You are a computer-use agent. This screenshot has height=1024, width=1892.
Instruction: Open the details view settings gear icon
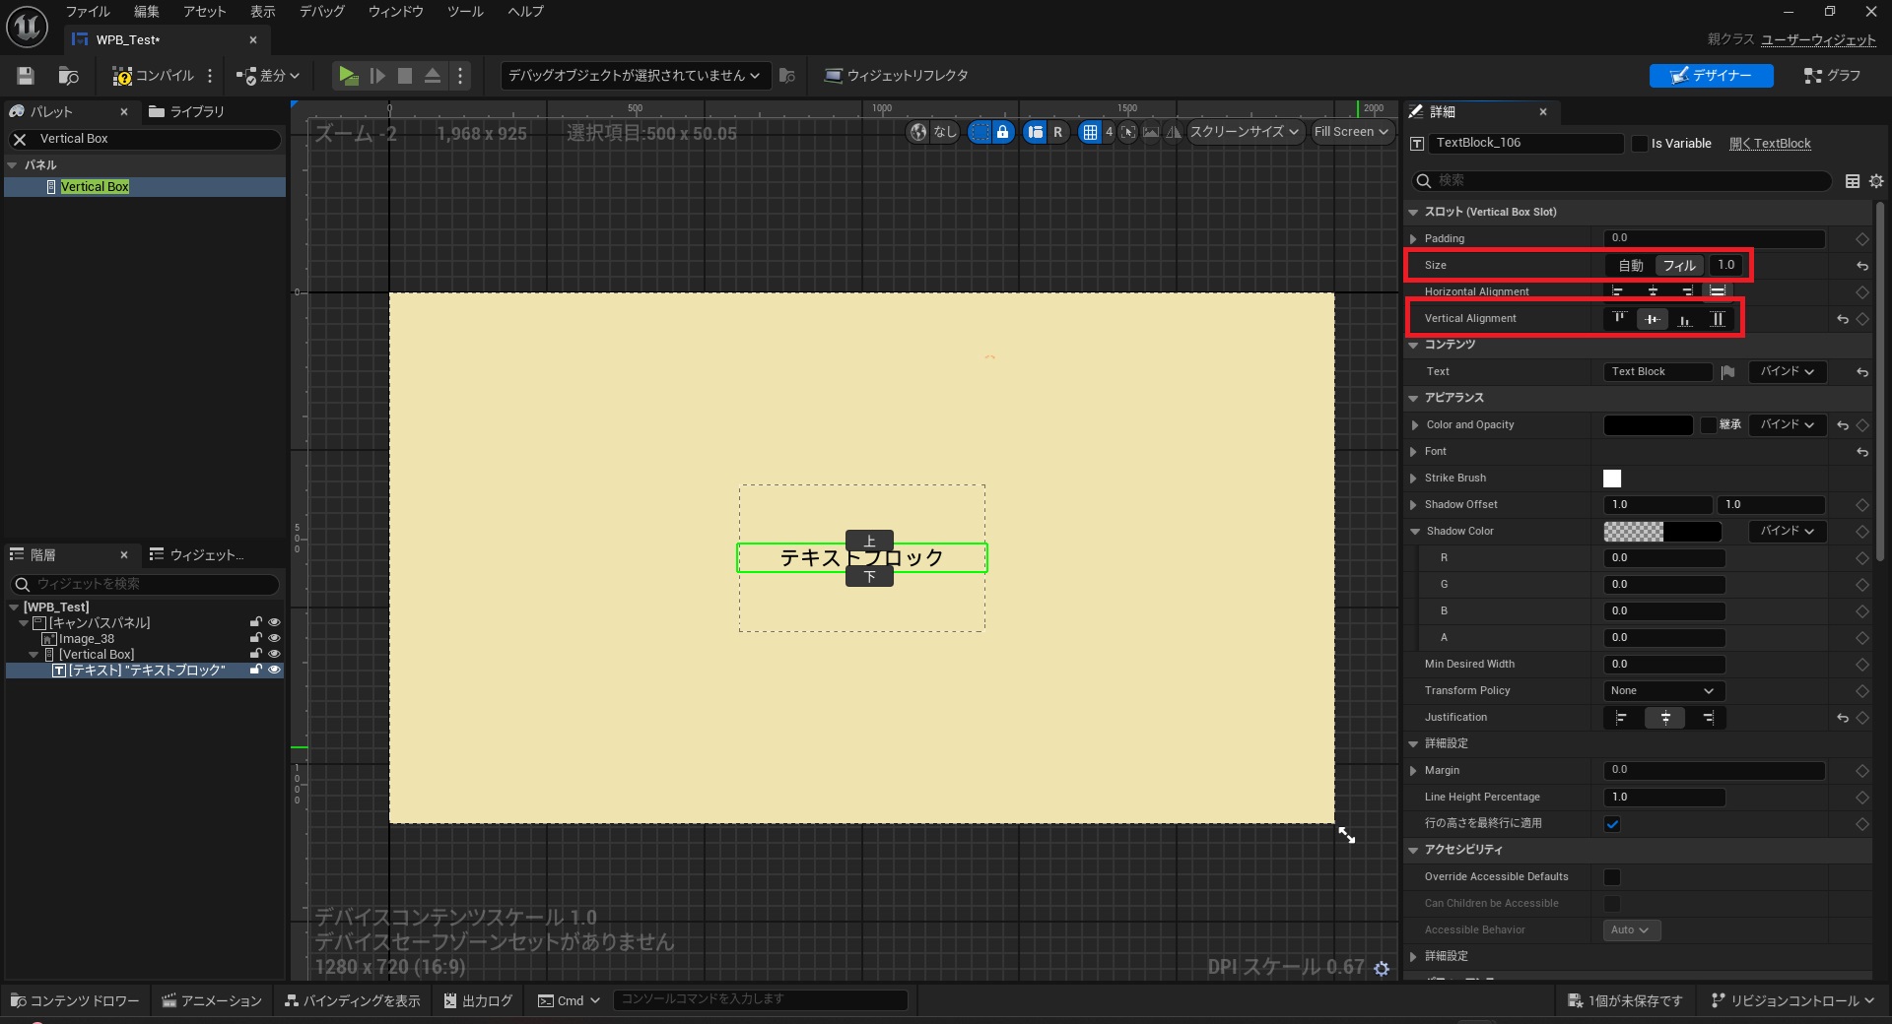(x=1876, y=181)
